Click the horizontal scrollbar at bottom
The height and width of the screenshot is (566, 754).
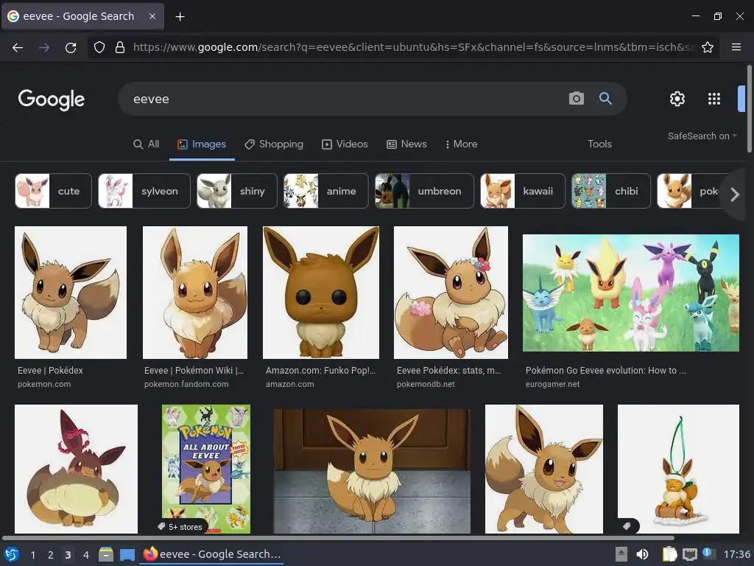pos(338,538)
